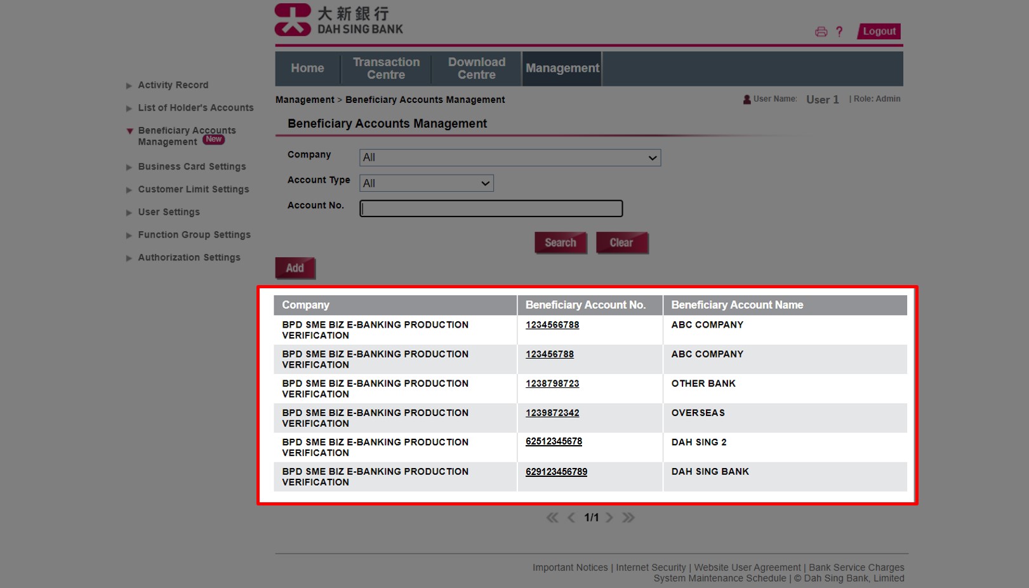Open Important Notices footer link
Image resolution: width=1029 pixels, height=588 pixels.
pyautogui.click(x=570, y=568)
